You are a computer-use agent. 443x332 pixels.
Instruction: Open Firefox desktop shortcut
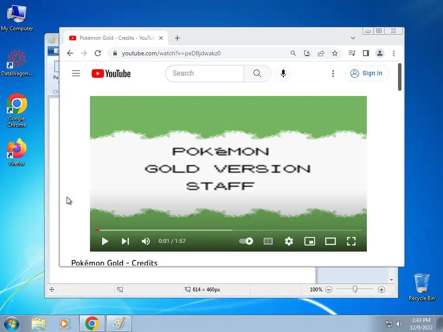point(17,152)
